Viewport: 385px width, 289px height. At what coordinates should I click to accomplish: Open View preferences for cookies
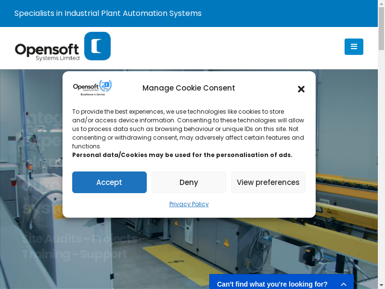[268, 182]
